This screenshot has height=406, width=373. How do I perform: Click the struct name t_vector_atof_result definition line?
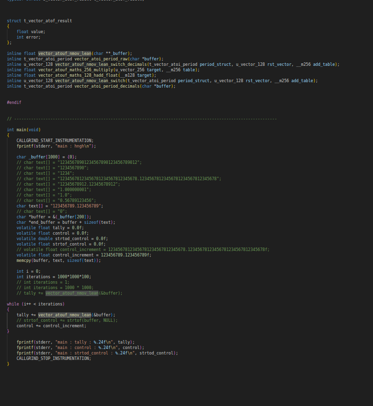click(39, 21)
